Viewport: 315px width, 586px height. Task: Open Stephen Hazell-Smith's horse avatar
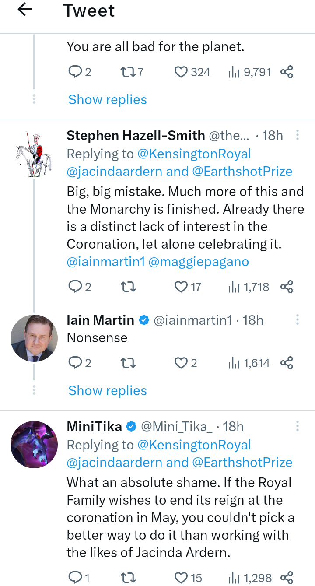(x=34, y=154)
